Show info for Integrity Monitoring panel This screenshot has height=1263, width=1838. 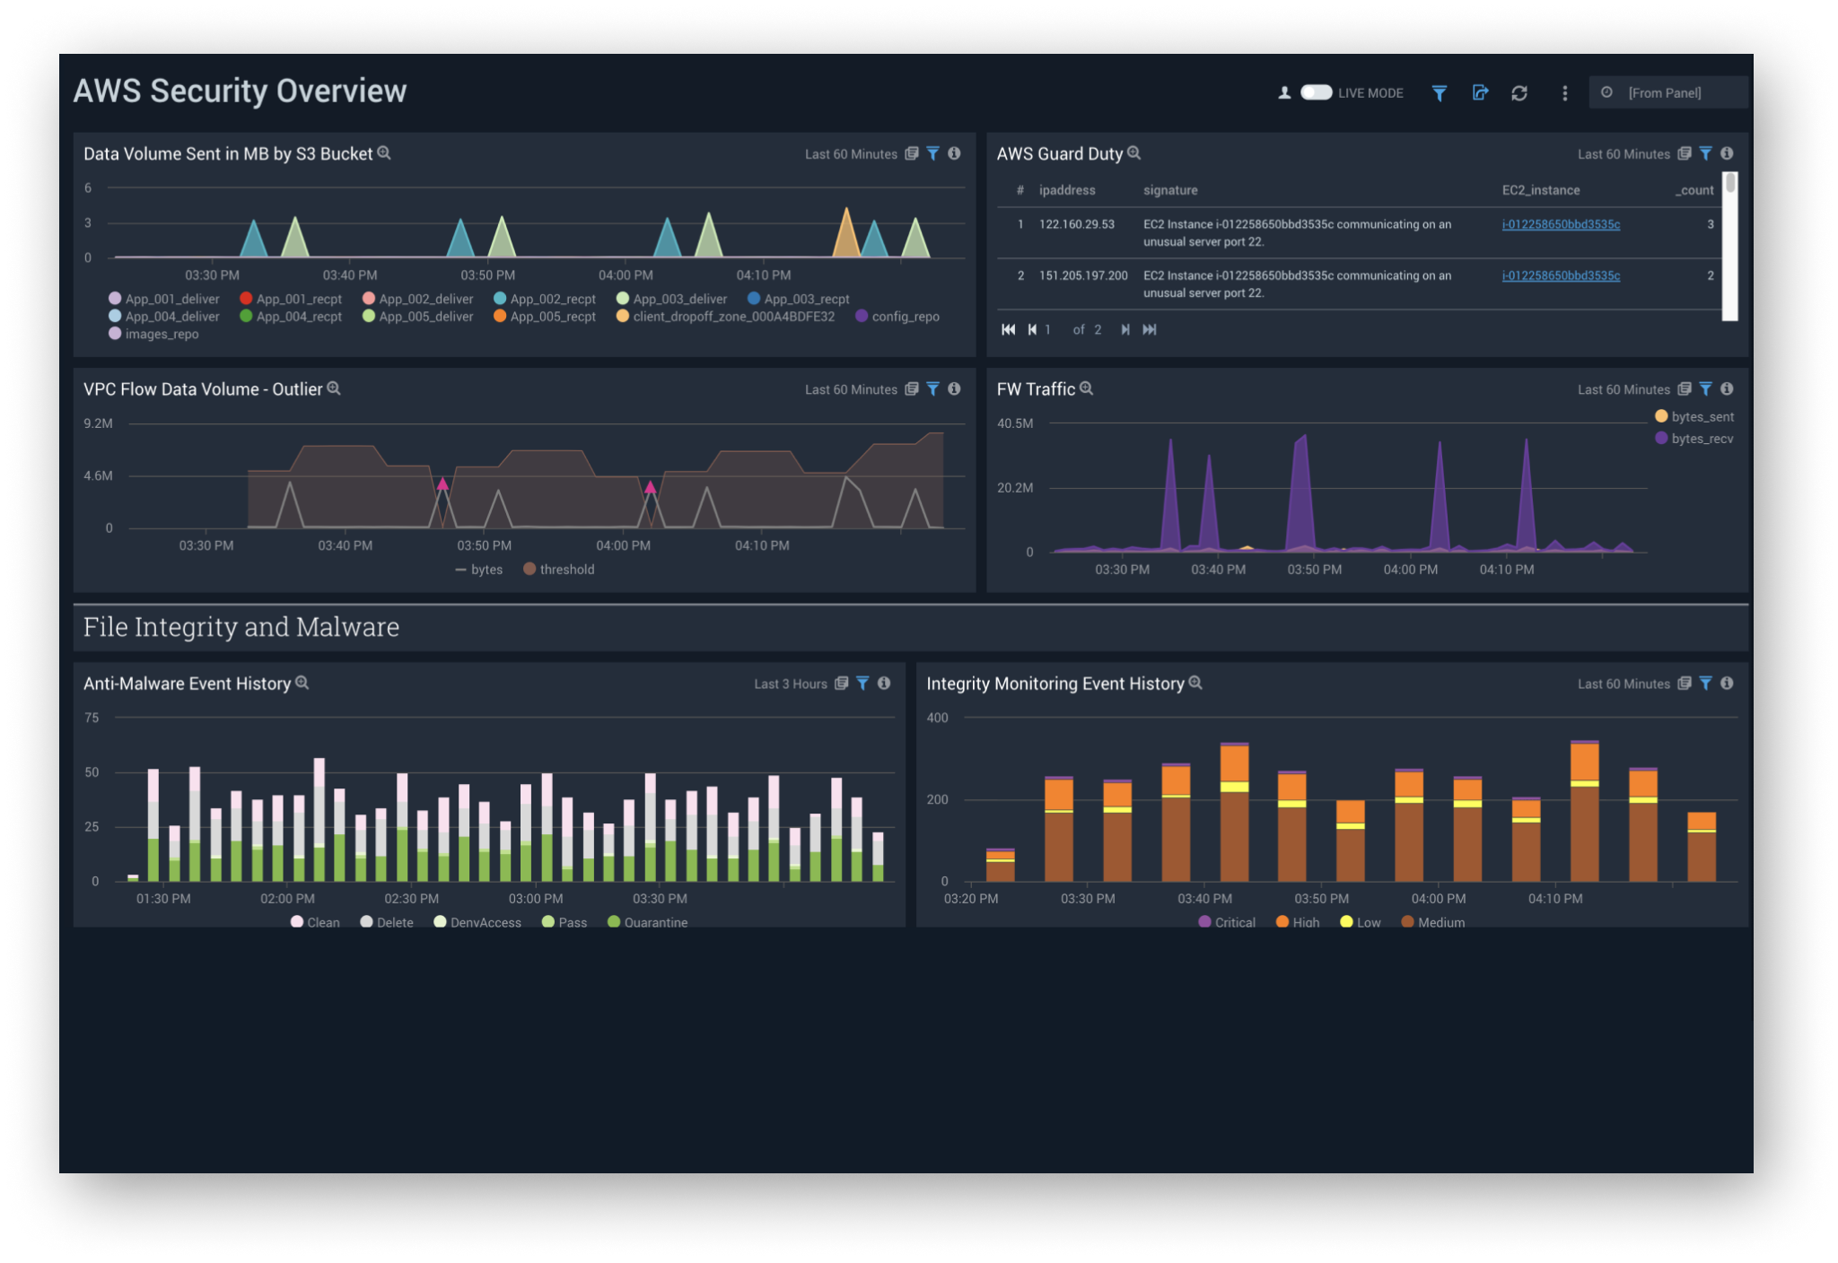pyautogui.click(x=1727, y=683)
